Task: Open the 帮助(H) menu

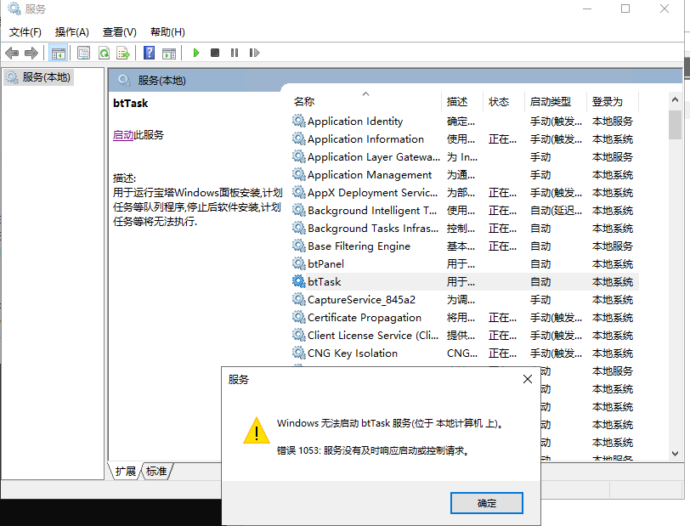Action: point(167,32)
